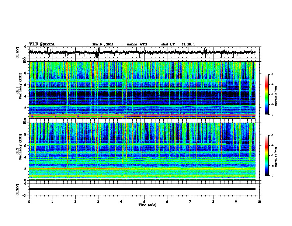Click the ch.2 colorbar "log(PSD)" label

click(x=277, y=157)
